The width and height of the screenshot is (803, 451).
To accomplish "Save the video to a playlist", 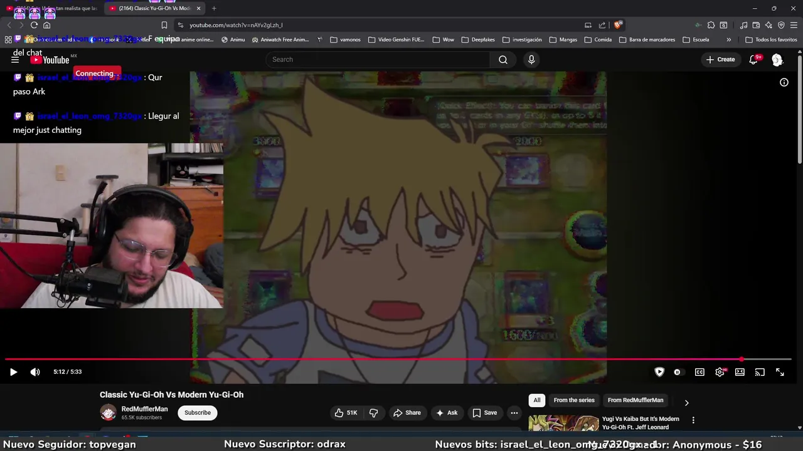I will coord(485,413).
